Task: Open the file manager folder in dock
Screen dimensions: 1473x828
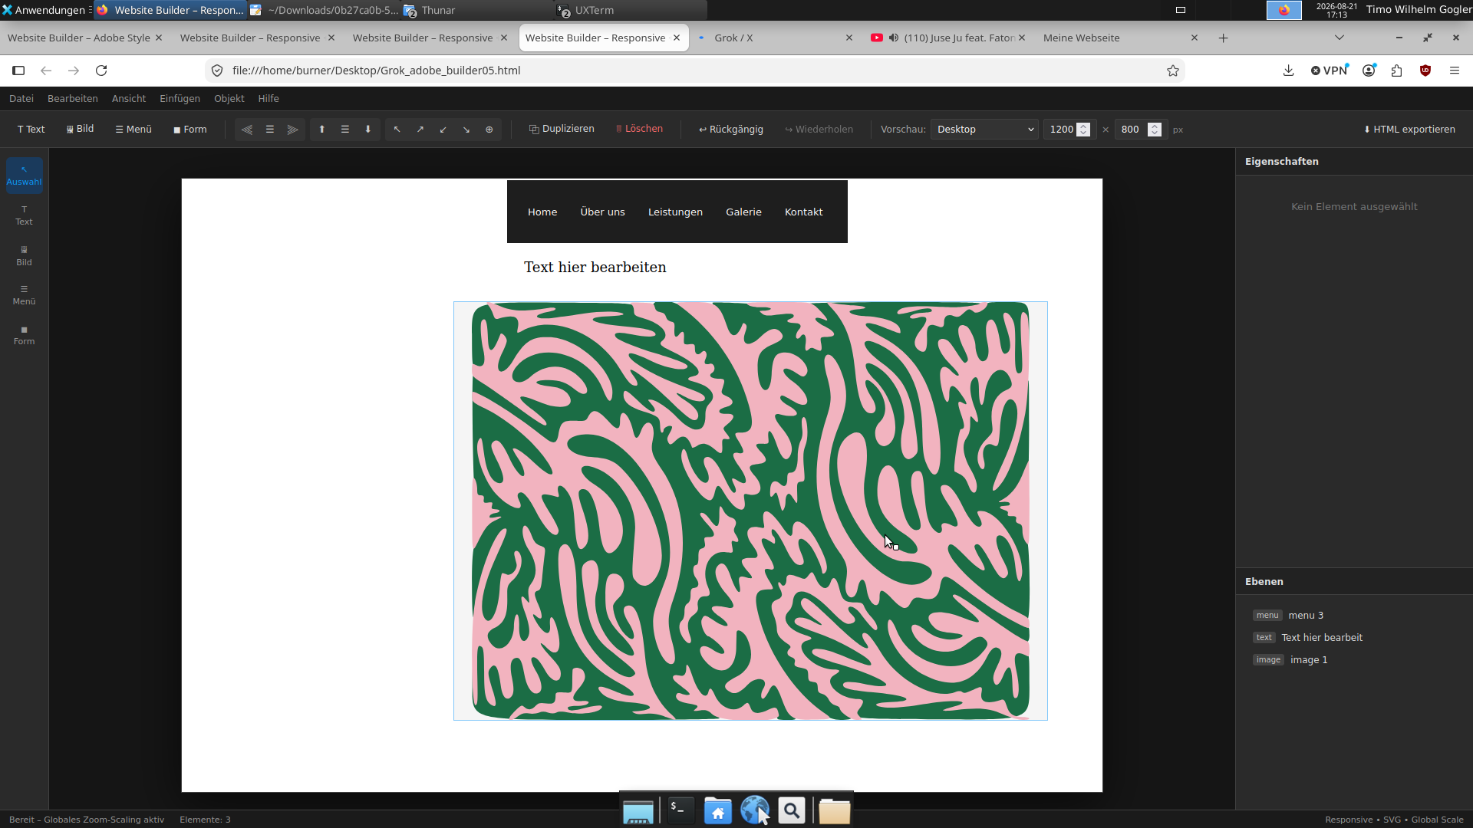Action: pyautogui.click(x=834, y=810)
